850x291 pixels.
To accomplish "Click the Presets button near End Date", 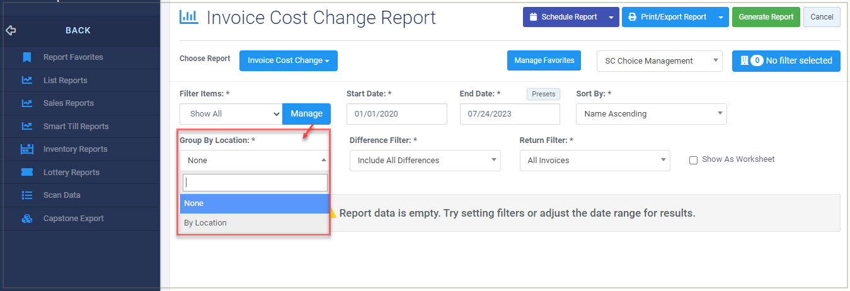I will [x=543, y=94].
